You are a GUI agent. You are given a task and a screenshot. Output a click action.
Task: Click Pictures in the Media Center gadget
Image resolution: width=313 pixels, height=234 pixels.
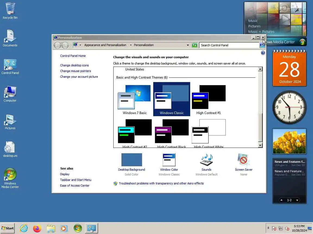click(x=254, y=26)
